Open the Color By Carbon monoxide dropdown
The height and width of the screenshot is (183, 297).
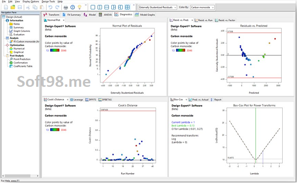coord(202,7)
